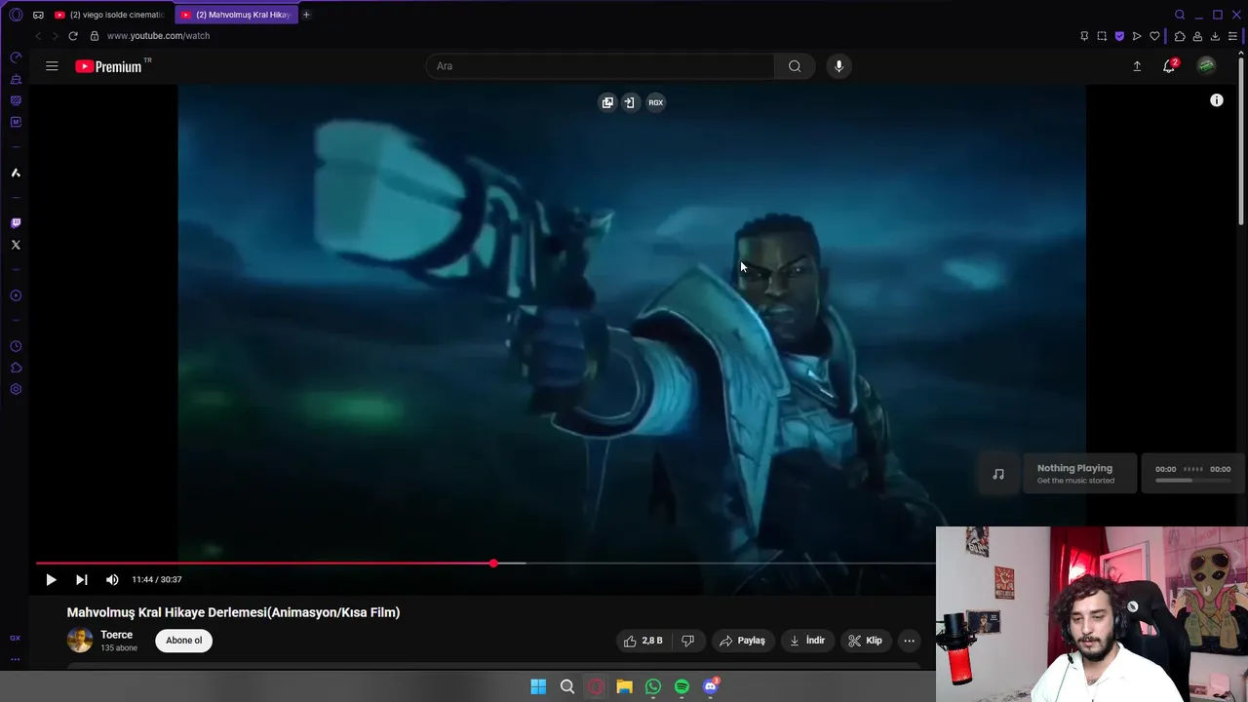This screenshot has height=702, width=1248.
Task: Pin the page with the pushpin icon
Action: pos(1084,36)
